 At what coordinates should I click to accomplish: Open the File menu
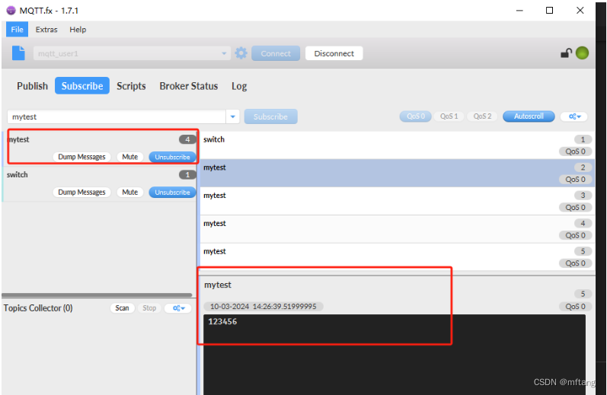pyautogui.click(x=17, y=30)
